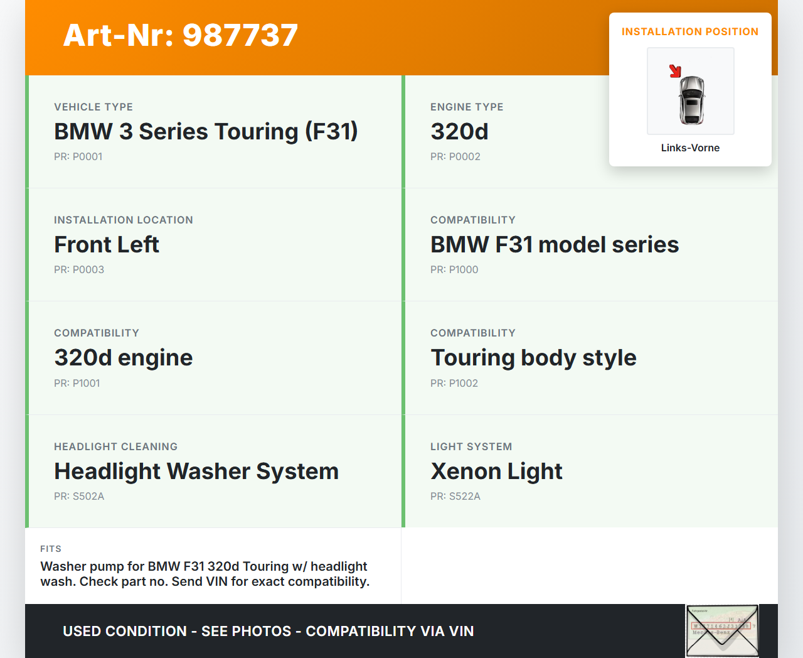Click the 320d engine type value
The height and width of the screenshot is (658, 803).
459,131
